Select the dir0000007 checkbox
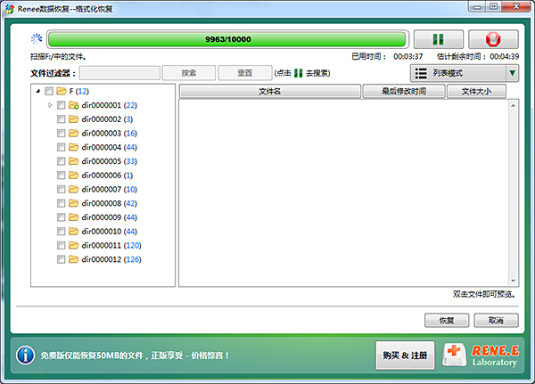 (x=61, y=189)
